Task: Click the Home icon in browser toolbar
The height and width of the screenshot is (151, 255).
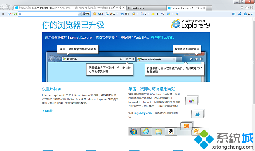Action: click(x=242, y=8)
